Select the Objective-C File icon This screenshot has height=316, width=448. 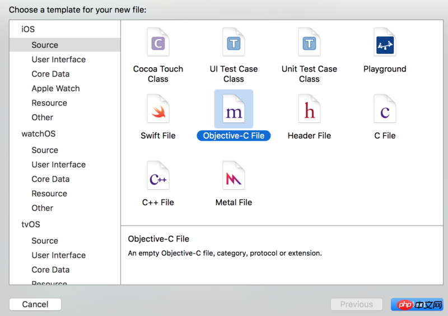click(234, 109)
